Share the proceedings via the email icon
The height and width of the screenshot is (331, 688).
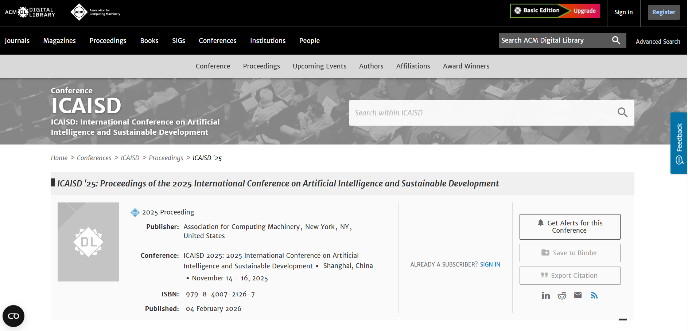tap(578, 295)
